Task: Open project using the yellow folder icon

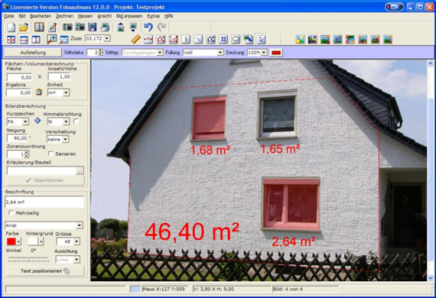Action: click(24, 28)
